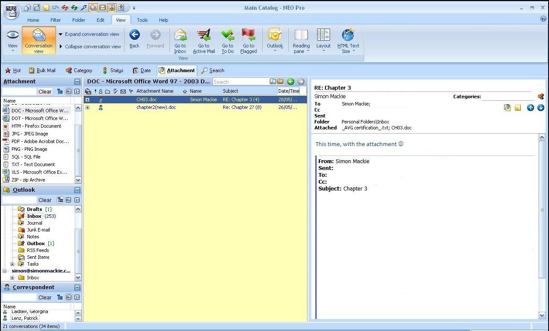549x331 pixels.
Task: Select the Sent Items folder
Action: coord(34,257)
